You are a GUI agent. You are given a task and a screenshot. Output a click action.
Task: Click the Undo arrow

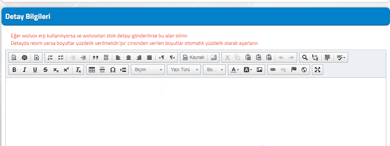coord(281,57)
